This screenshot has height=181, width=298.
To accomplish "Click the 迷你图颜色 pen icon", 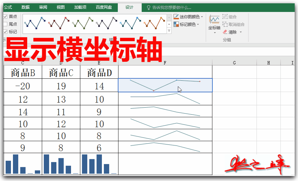I will coord(176,17).
